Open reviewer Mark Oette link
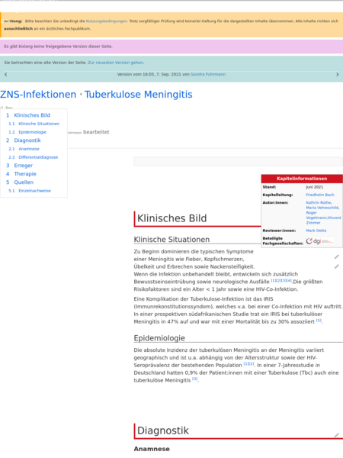Viewport: 343px width, 458px height. (x=316, y=231)
